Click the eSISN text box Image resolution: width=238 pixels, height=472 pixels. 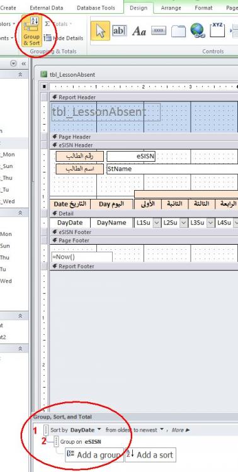click(x=131, y=156)
